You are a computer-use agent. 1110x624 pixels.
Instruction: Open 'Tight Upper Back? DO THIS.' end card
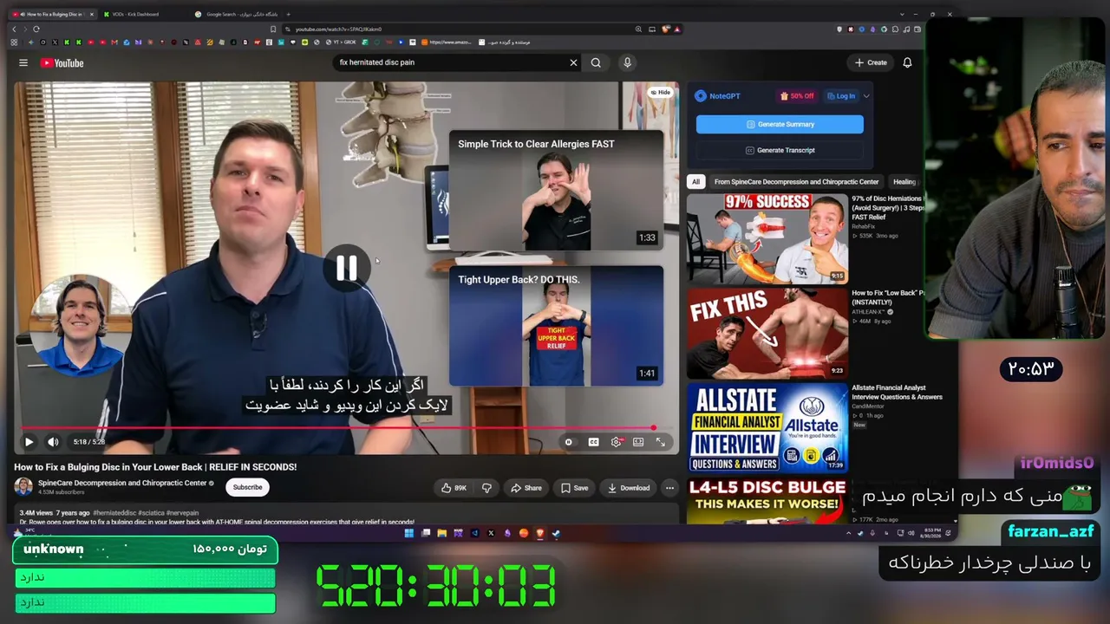(x=557, y=326)
